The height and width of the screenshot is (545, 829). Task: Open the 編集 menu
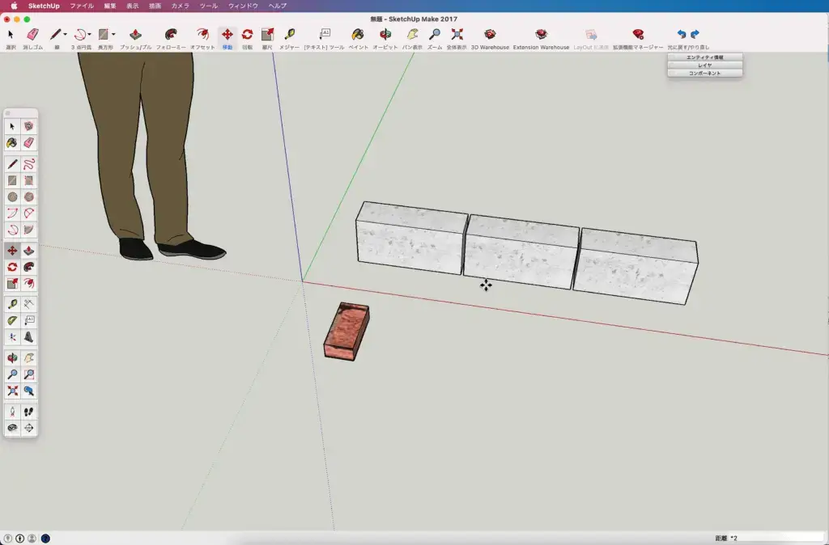[x=110, y=6]
